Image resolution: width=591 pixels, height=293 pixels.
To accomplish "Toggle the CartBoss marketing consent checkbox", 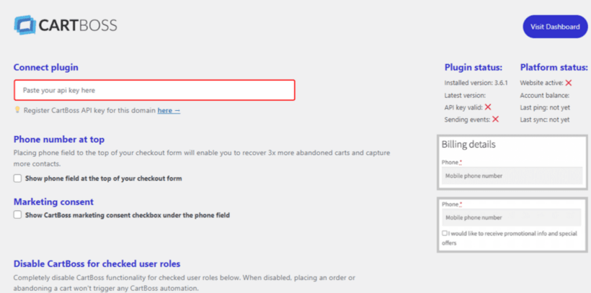I will coord(17,215).
